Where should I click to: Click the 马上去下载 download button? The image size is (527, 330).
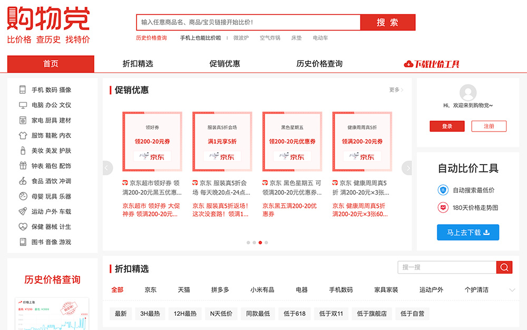click(468, 232)
